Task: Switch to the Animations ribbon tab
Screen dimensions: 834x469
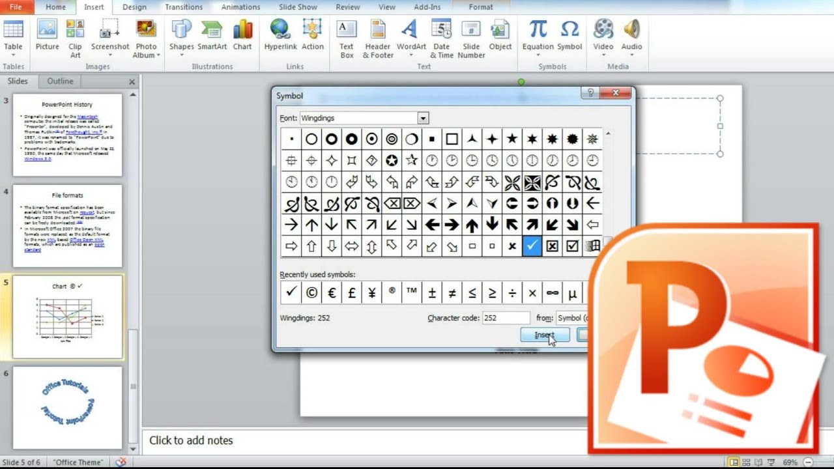Action: 240,7
